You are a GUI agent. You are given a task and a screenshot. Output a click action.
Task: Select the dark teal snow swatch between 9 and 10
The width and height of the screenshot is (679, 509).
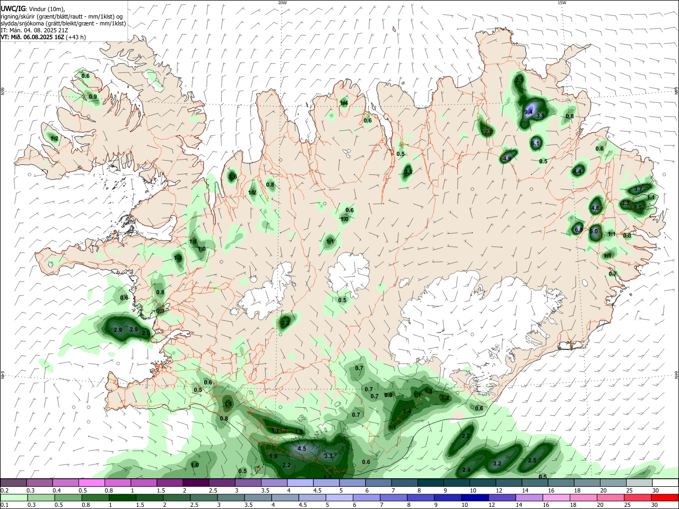tap(456, 483)
